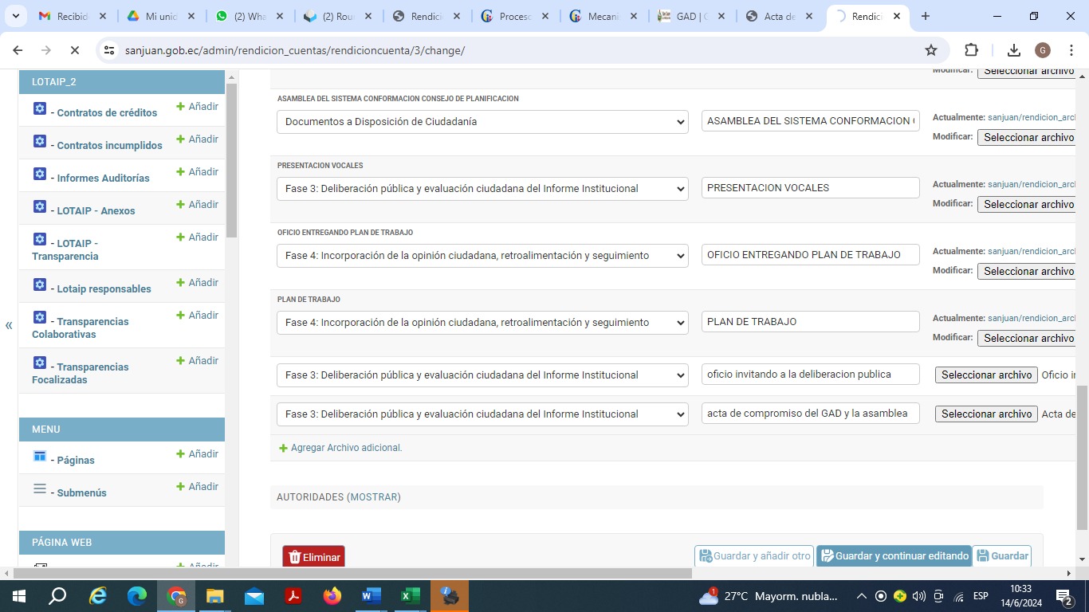Viewport: 1089px width, 612px height.
Task: Click the Páginas icon in MENU section
Action: [x=40, y=456]
